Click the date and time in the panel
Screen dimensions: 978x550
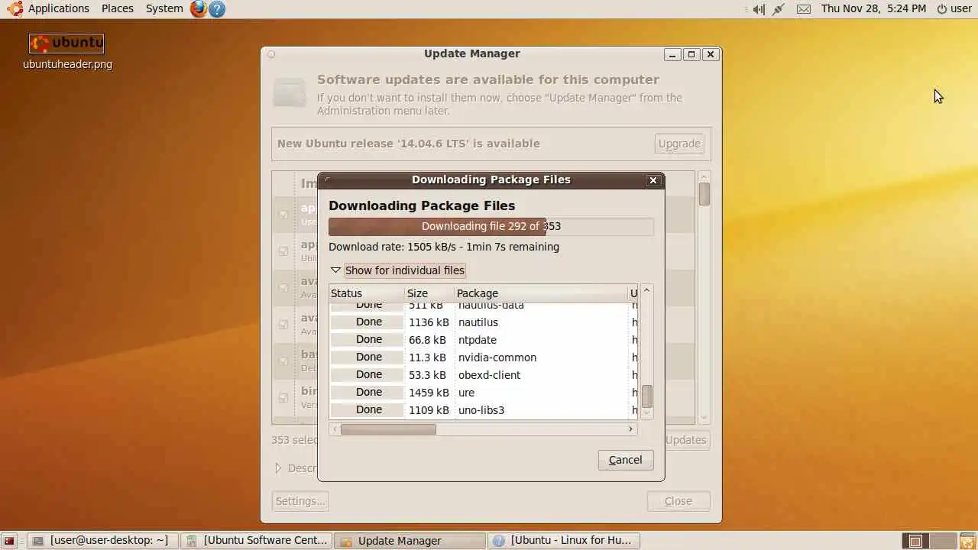pos(873,8)
